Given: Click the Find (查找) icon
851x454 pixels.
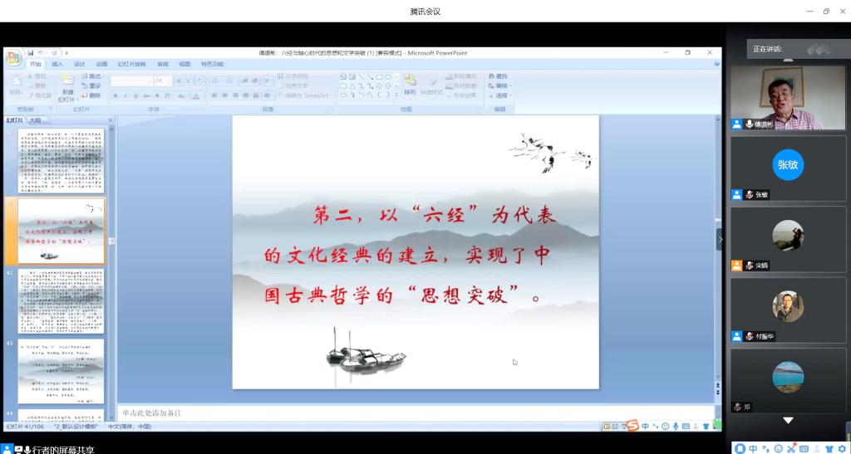Looking at the screenshot, I should point(499,76).
